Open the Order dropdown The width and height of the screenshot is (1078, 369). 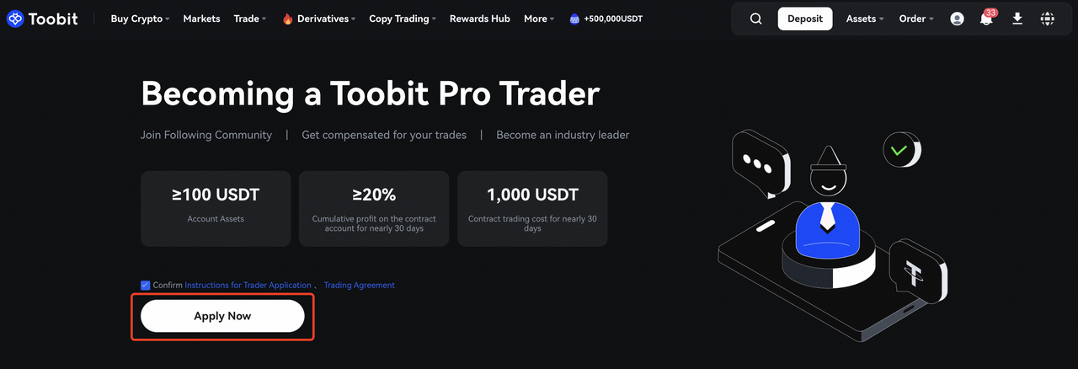point(916,19)
